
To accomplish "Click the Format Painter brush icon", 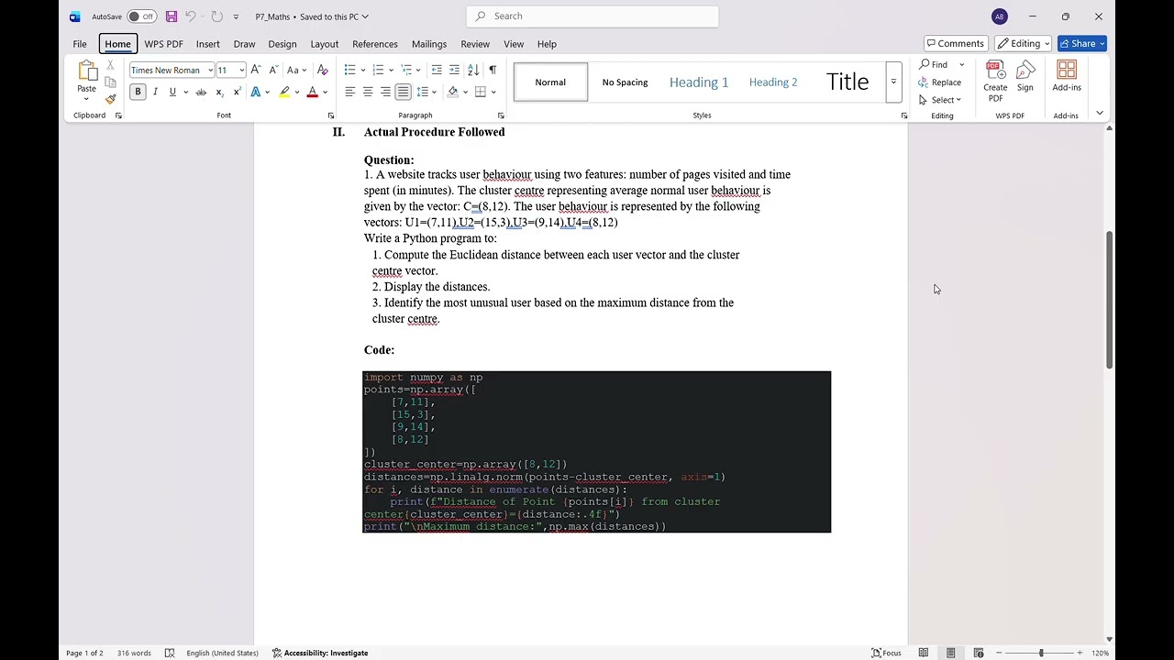I will coord(111,99).
